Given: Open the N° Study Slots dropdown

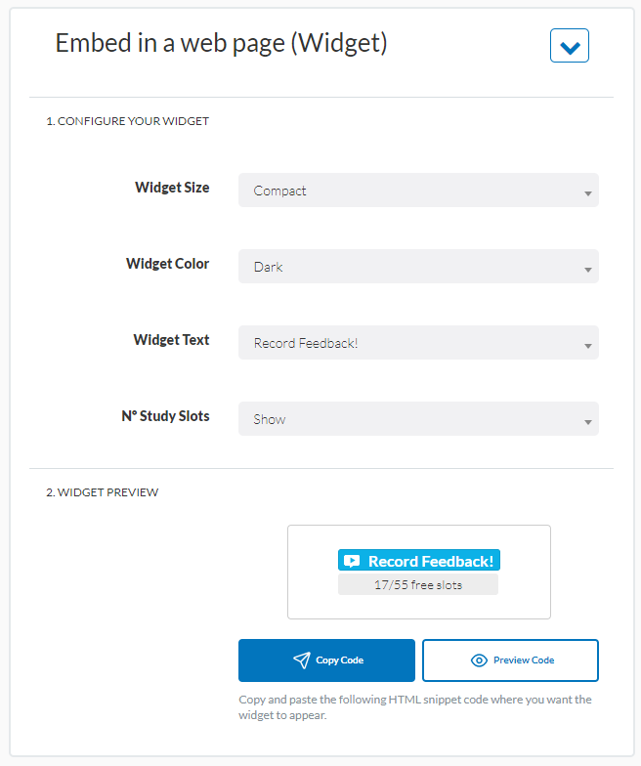Looking at the screenshot, I should 418,419.
